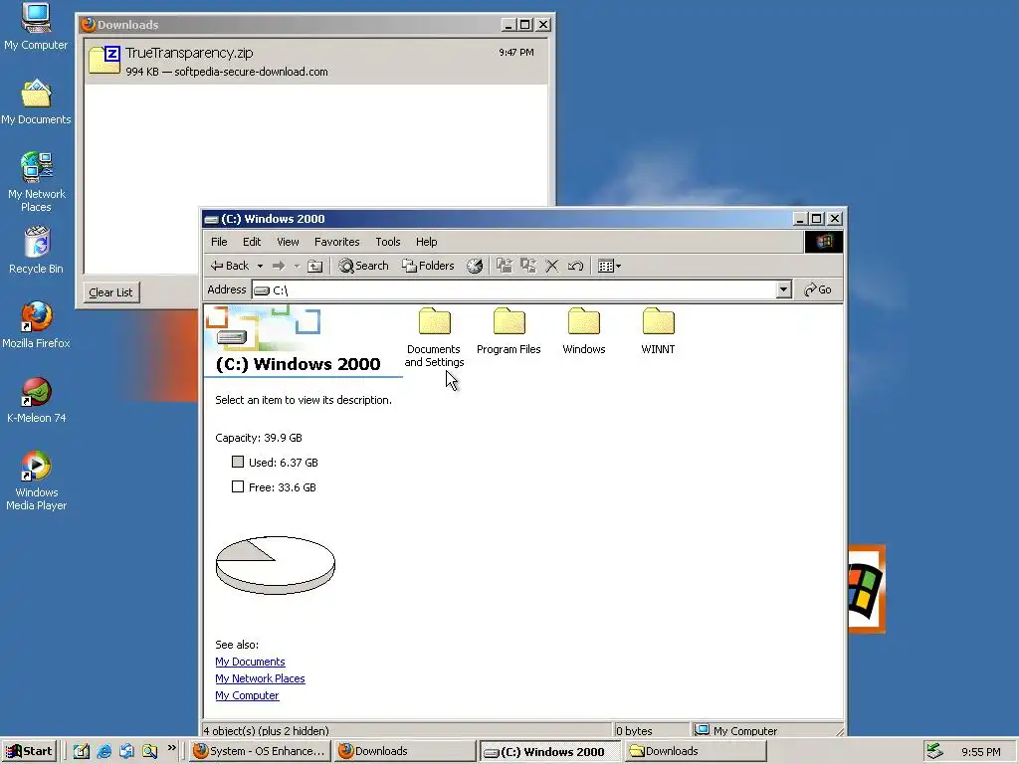This screenshot has height=764, width=1019.
Task: Click the Go button beside Address bar
Action: pyautogui.click(x=818, y=289)
